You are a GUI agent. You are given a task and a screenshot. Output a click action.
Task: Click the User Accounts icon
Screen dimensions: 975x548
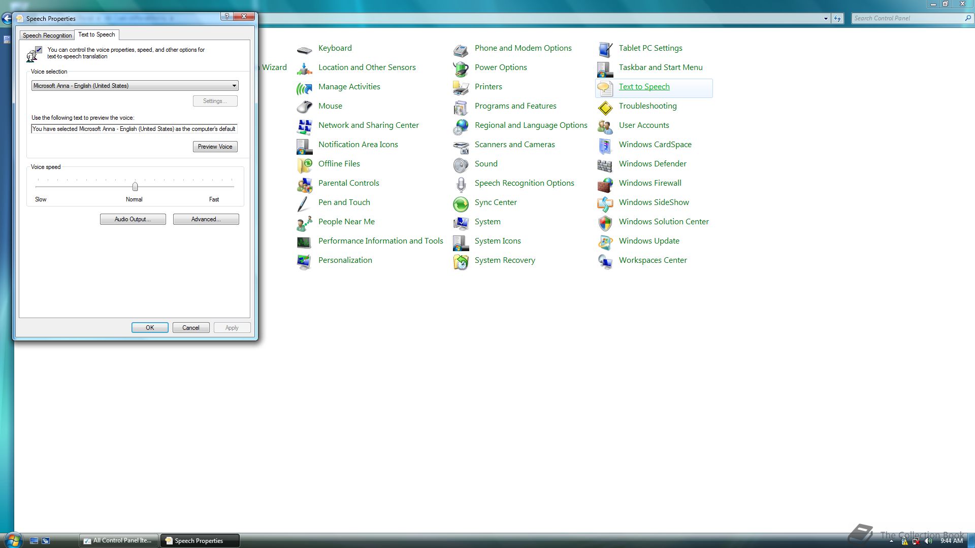(x=605, y=126)
